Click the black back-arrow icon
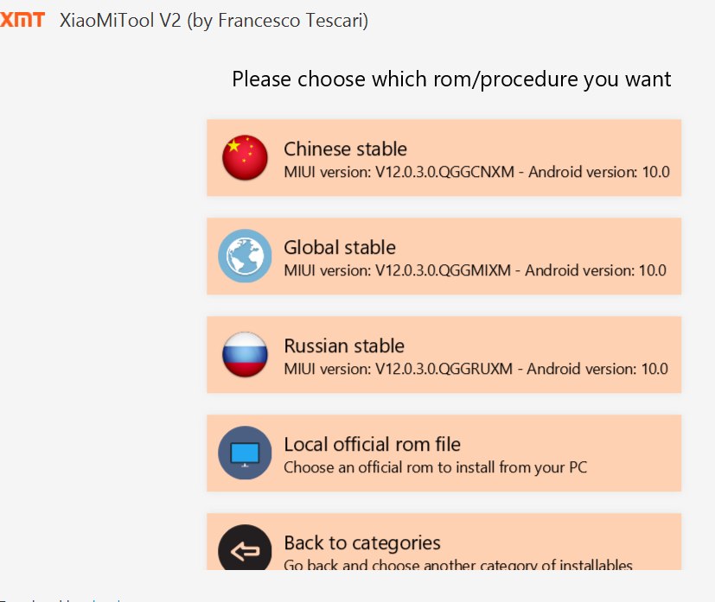The height and width of the screenshot is (602, 715). pyautogui.click(x=245, y=548)
